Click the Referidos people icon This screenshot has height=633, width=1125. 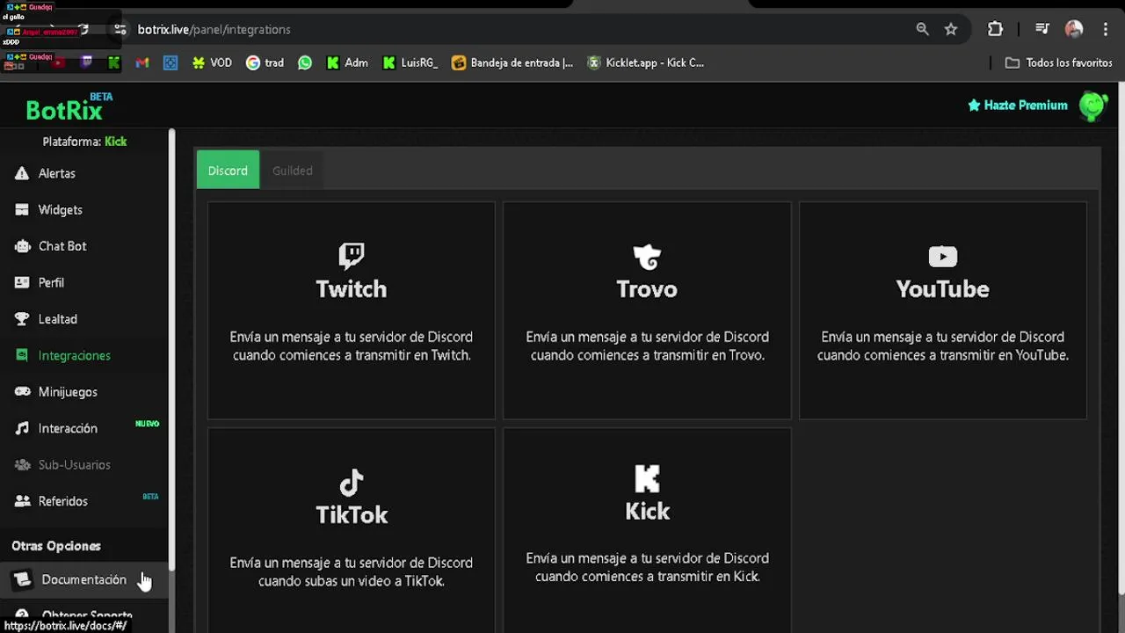pos(22,501)
